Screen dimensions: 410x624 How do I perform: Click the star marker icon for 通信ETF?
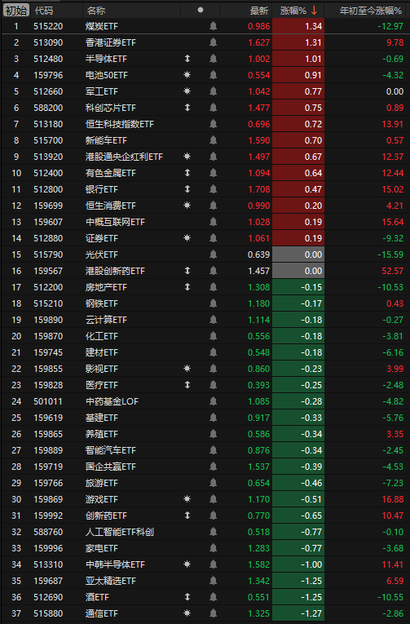187,613
